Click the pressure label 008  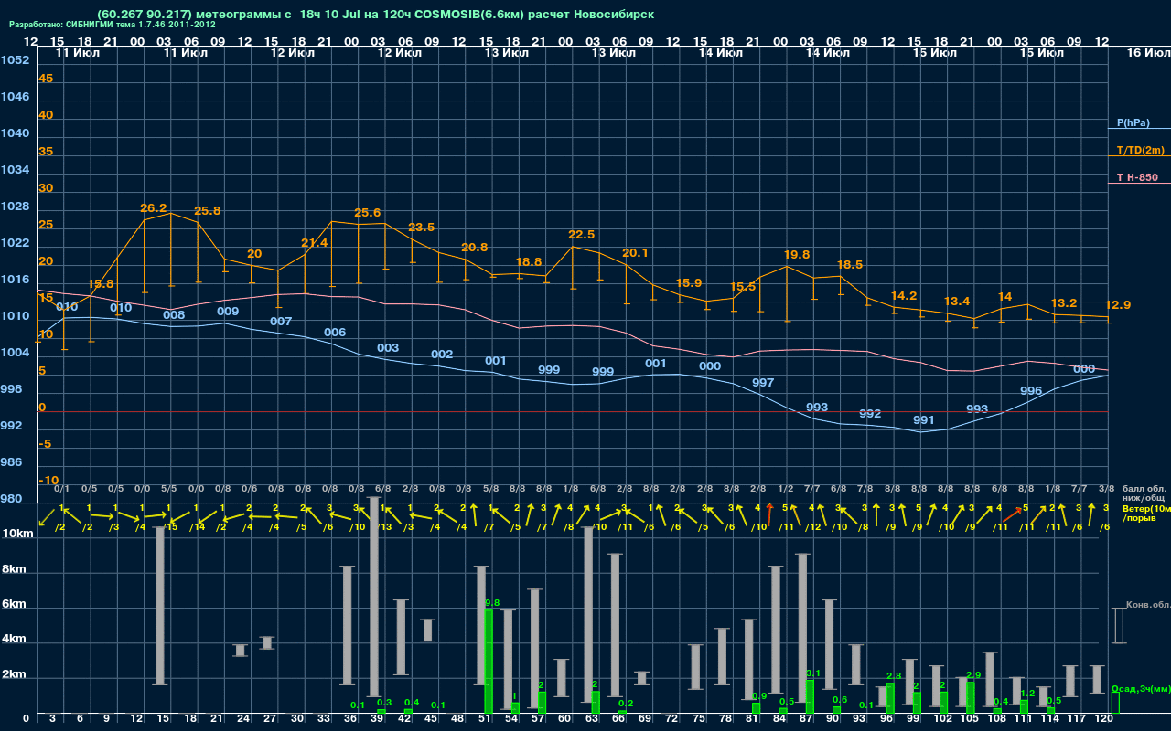(174, 315)
